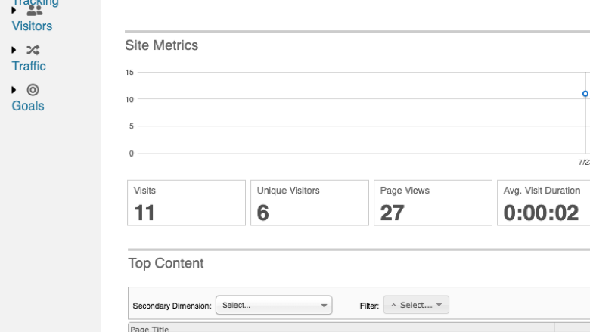This screenshot has height=332, width=590.
Task: Click the Traffic shuffle arrows icon
Action: 33,50
